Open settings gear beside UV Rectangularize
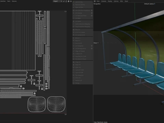164x123 pixels. tap(92, 49)
